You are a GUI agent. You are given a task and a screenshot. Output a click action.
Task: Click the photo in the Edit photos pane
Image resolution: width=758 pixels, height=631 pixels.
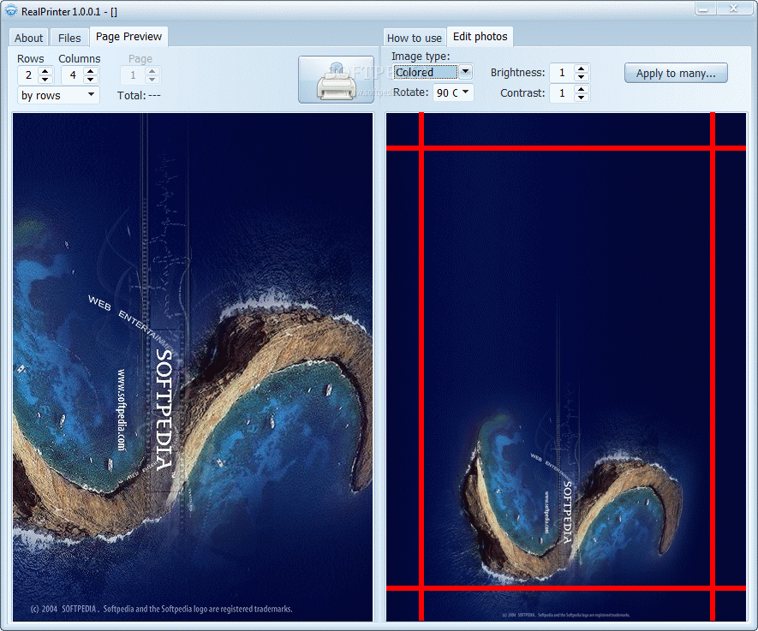(566, 367)
